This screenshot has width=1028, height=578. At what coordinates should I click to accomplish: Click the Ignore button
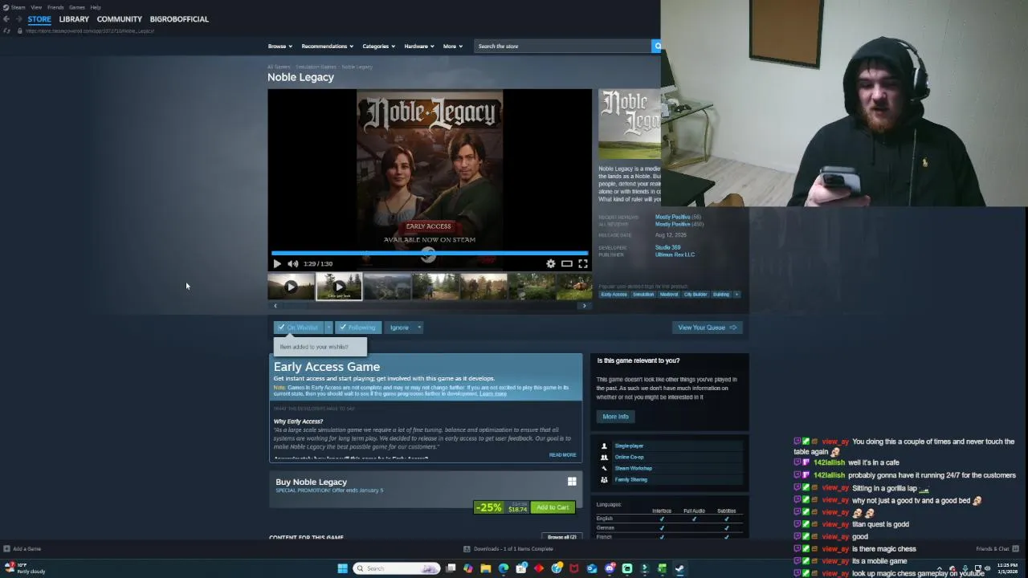tap(399, 328)
